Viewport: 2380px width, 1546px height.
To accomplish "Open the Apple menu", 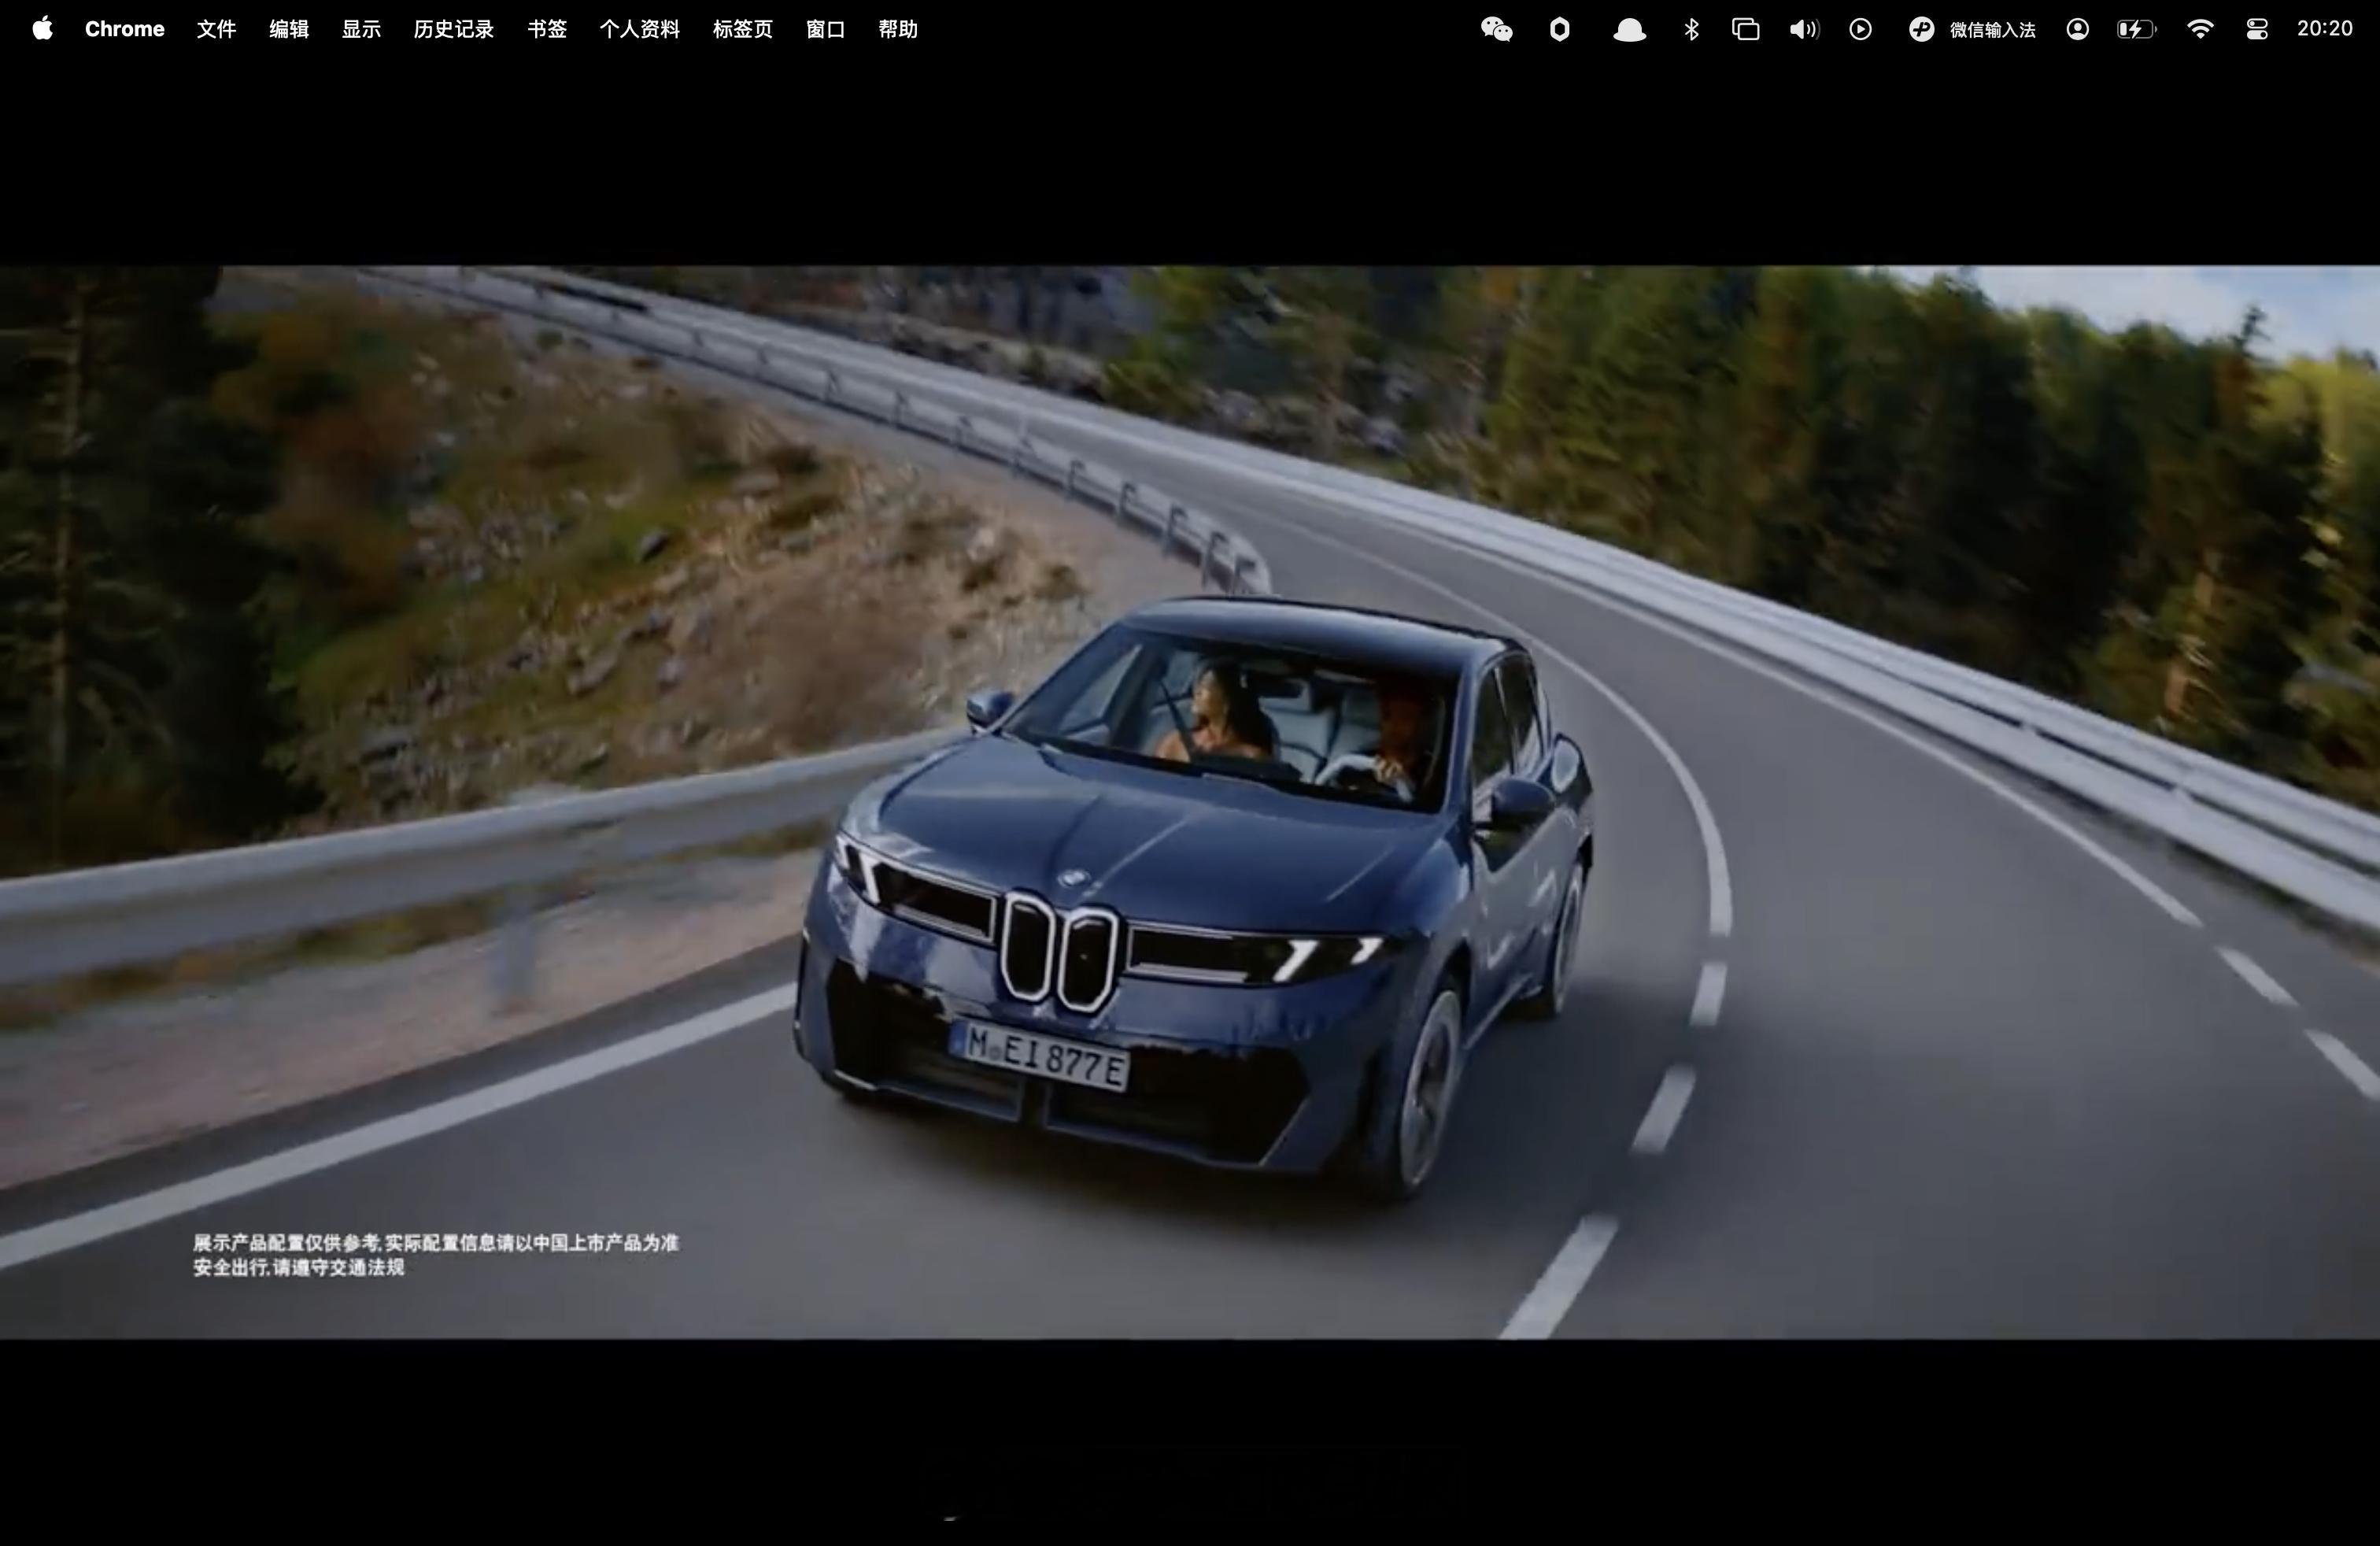I will (x=42, y=29).
